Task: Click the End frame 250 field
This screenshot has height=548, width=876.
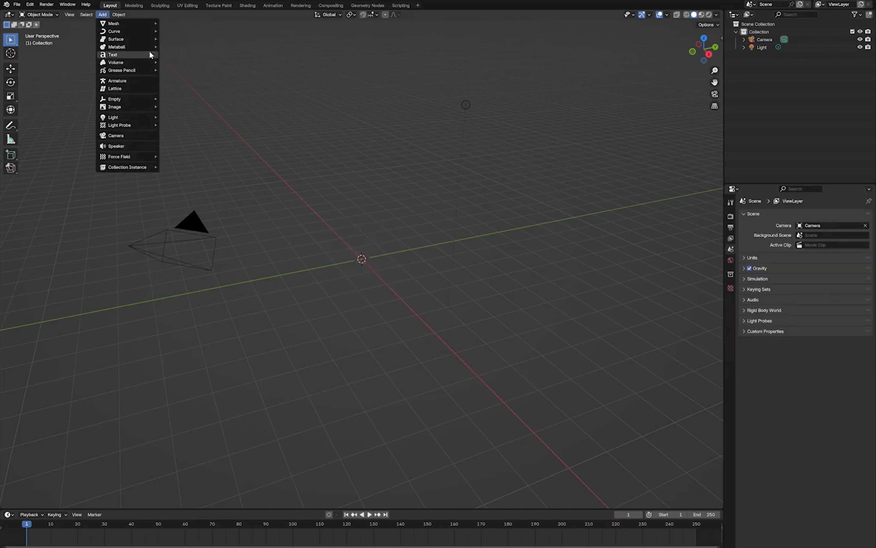Action: point(703,515)
